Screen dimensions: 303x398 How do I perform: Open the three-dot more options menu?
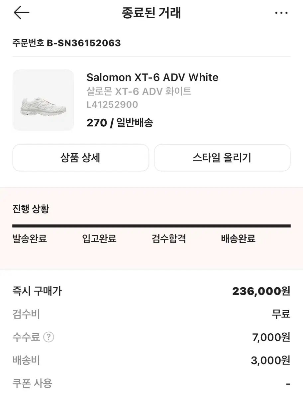281,13
